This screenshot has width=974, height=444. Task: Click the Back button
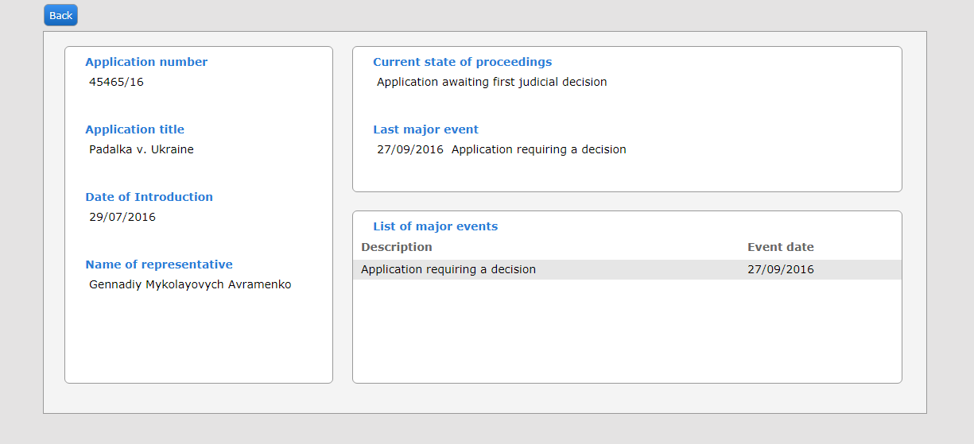(60, 15)
